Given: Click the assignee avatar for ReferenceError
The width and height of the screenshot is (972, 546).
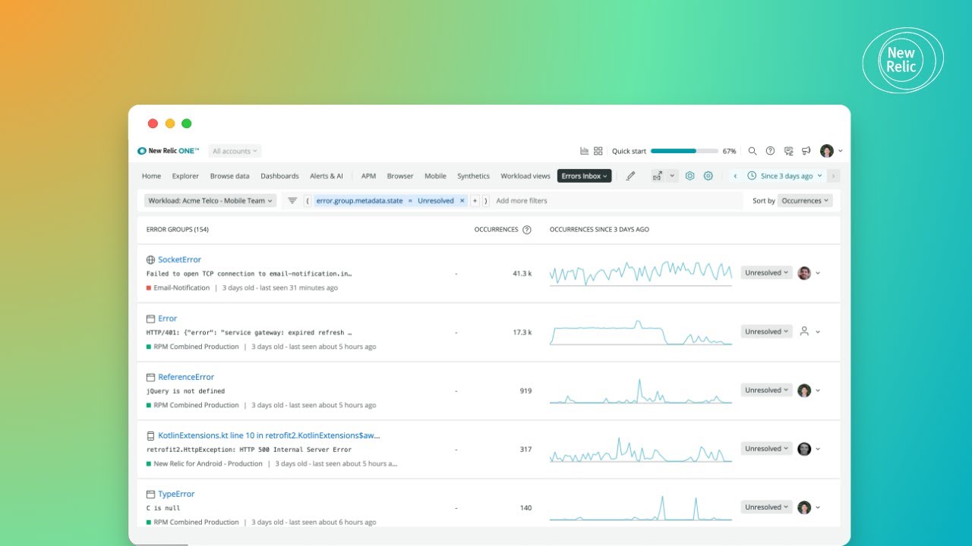Looking at the screenshot, I should [x=804, y=391].
